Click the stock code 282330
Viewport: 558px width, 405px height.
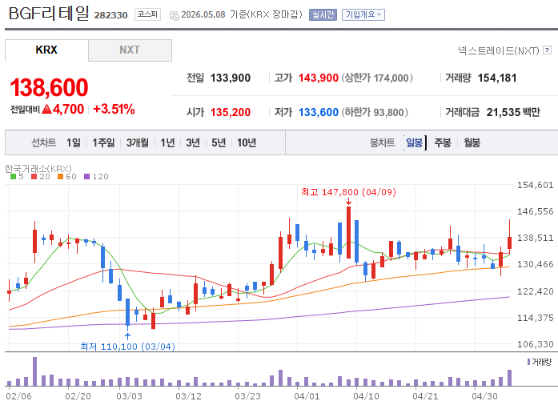click(x=110, y=15)
